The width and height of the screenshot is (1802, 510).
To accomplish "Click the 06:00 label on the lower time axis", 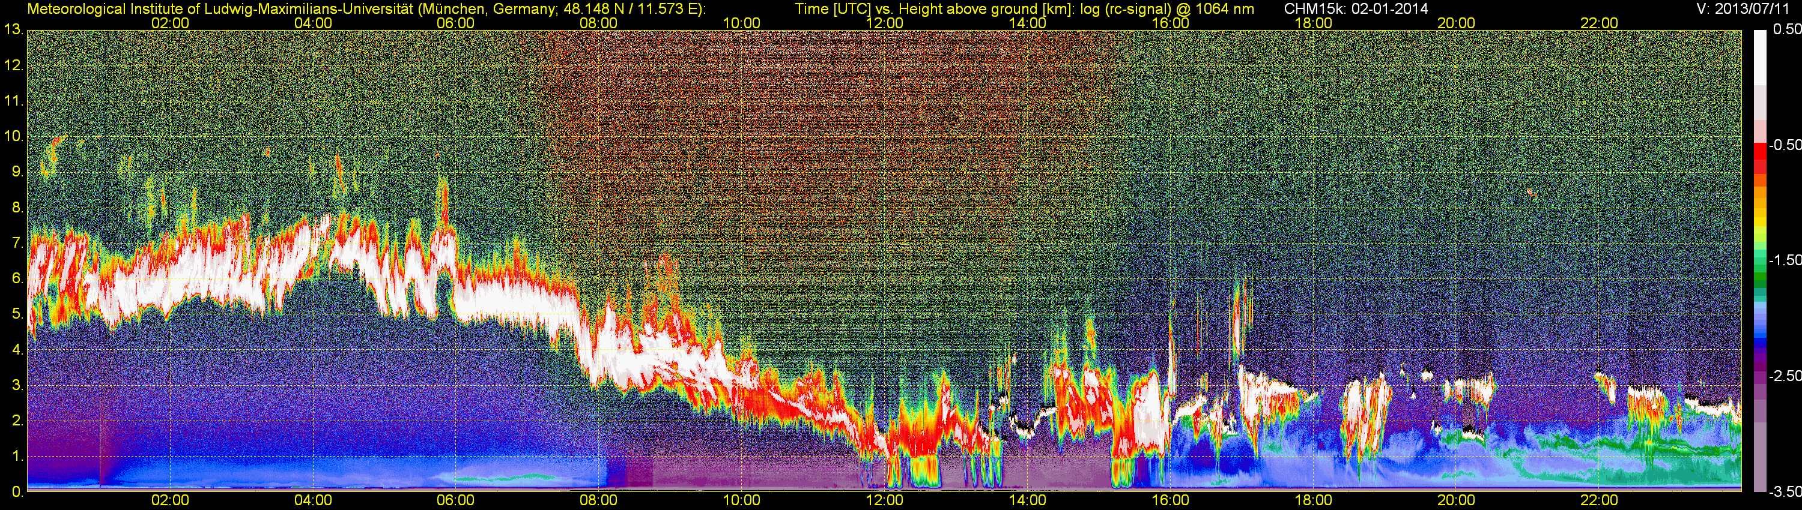I will tap(455, 501).
